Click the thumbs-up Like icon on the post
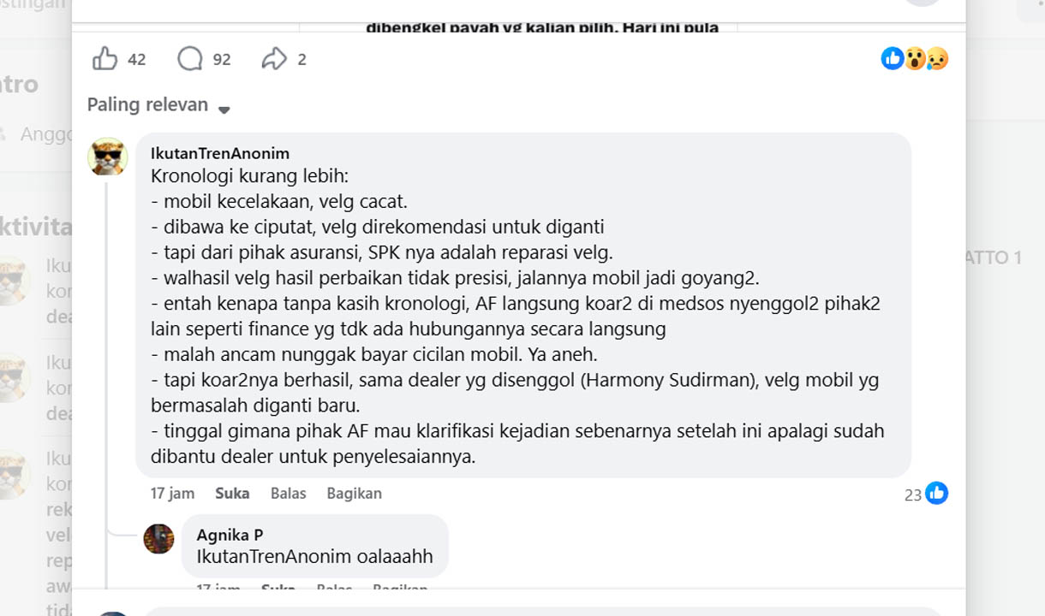 (x=104, y=59)
